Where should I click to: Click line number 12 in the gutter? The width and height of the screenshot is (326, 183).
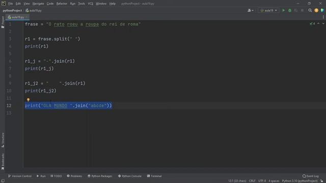tap(9, 106)
